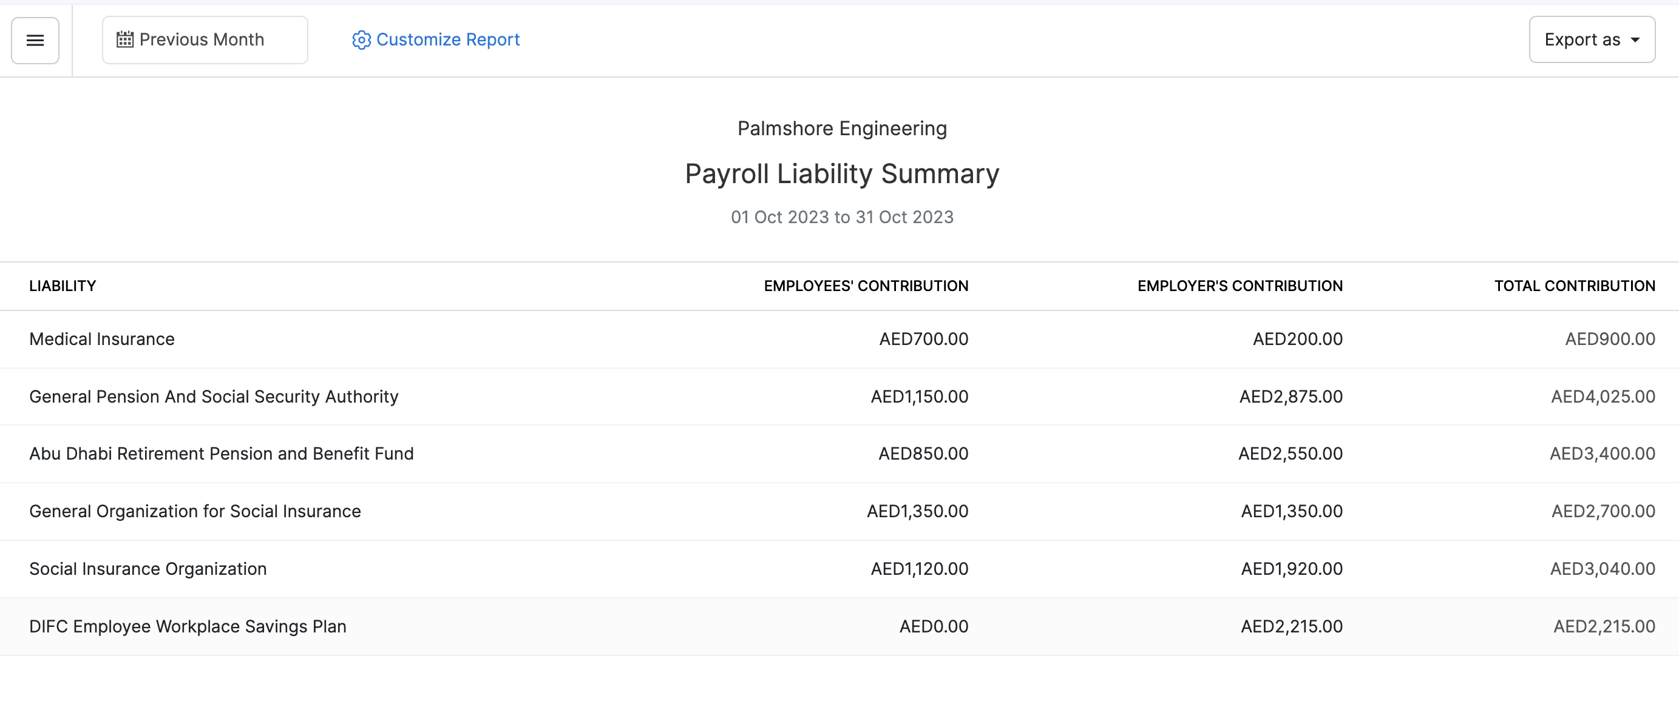Screen dimensions: 1679x724
Task: Open General Pension And Social Security Authority
Action: coord(214,397)
